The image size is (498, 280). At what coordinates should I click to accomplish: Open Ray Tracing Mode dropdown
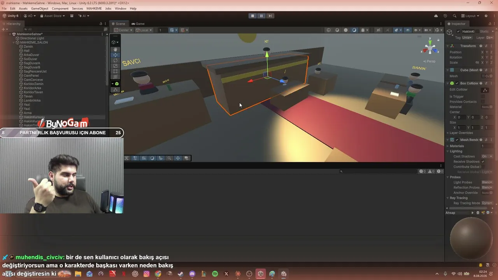(487, 203)
